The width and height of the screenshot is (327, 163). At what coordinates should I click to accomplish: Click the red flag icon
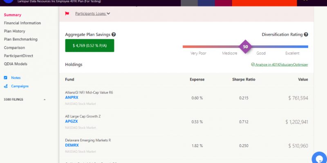(67, 13)
